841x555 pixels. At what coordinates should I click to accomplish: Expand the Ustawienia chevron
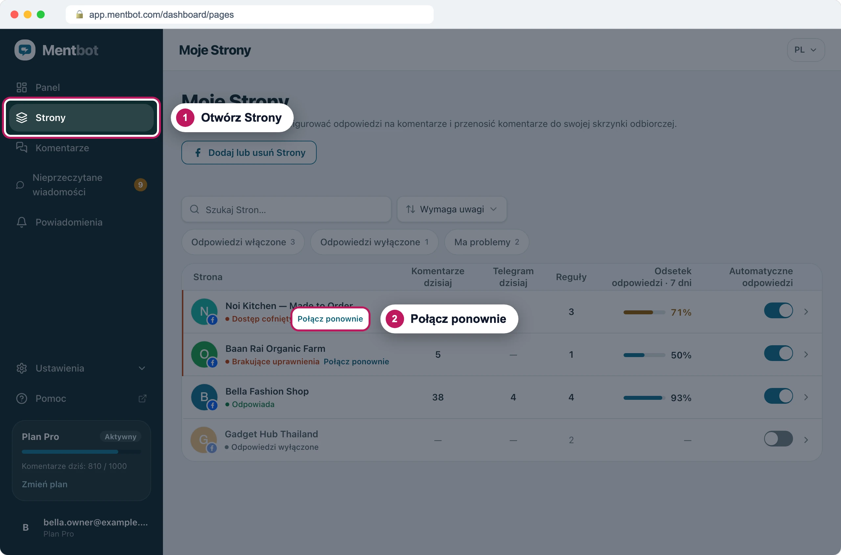pyautogui.click(x=142, y=368)
